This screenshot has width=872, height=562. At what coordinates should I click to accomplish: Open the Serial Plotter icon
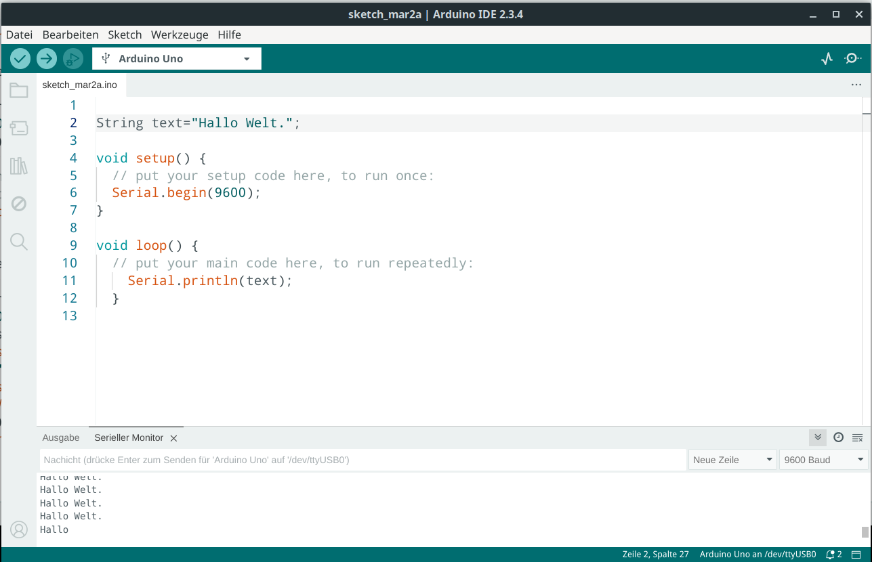coord(827,59)
